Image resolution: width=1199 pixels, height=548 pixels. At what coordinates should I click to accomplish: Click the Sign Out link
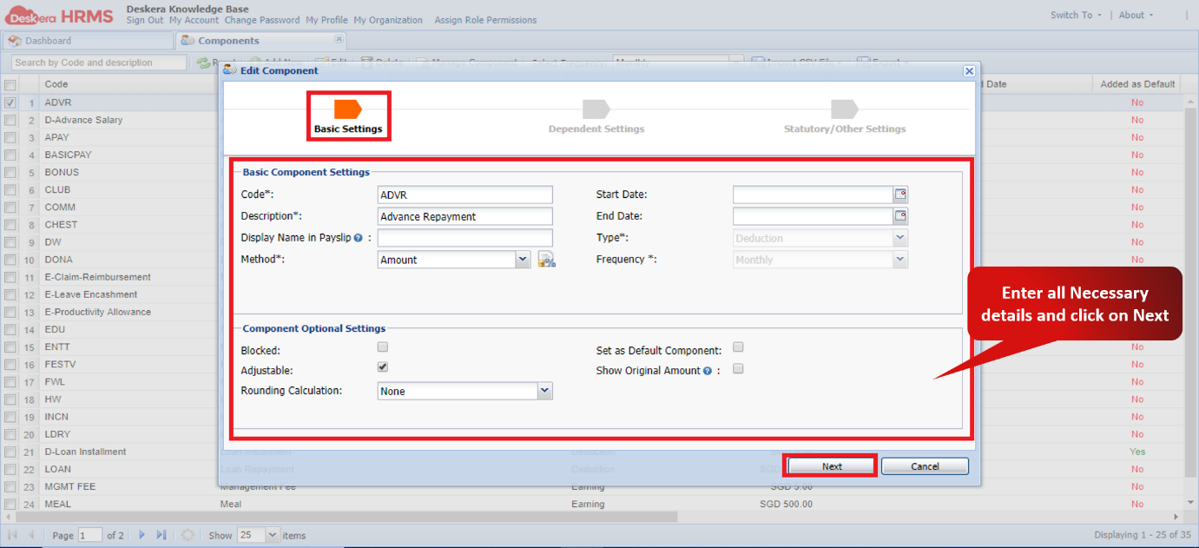tap(145, 20)
